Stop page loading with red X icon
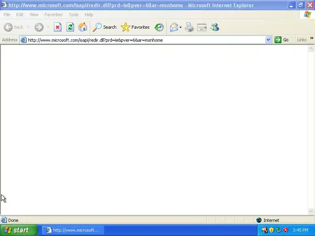 click(x=57, y=27)
